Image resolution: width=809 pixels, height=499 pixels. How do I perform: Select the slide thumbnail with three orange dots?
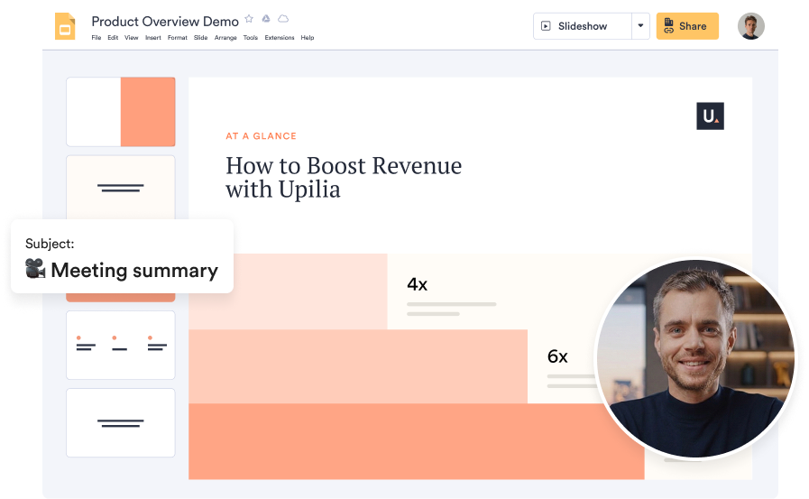tap(121, 345)
